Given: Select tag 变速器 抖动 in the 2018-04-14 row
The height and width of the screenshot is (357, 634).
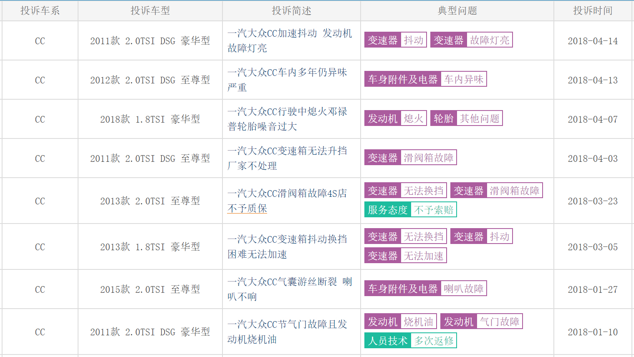Looking at the screenshot, I should 396,40.
